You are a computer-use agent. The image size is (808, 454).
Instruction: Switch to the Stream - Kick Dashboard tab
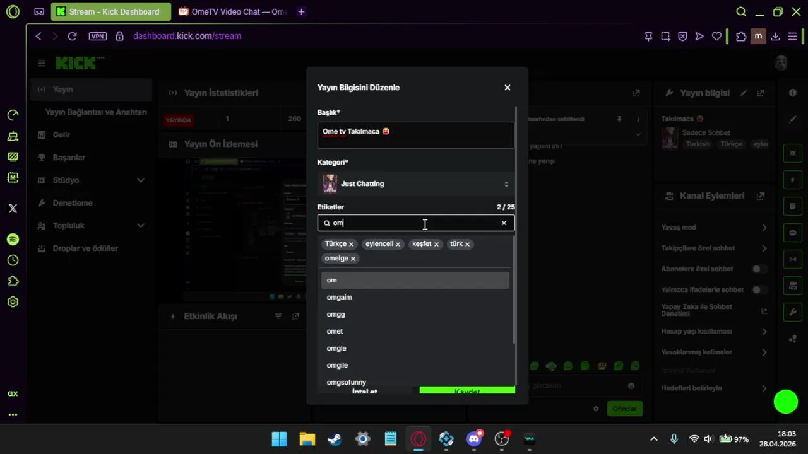pyautogui.click(x=110, y=11)
